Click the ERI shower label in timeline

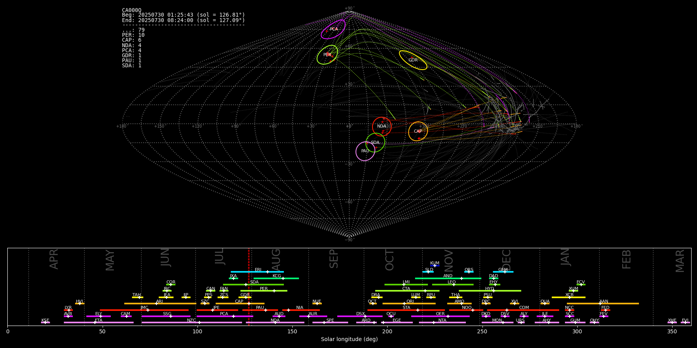pyautogui.click(x=258, y=270)
